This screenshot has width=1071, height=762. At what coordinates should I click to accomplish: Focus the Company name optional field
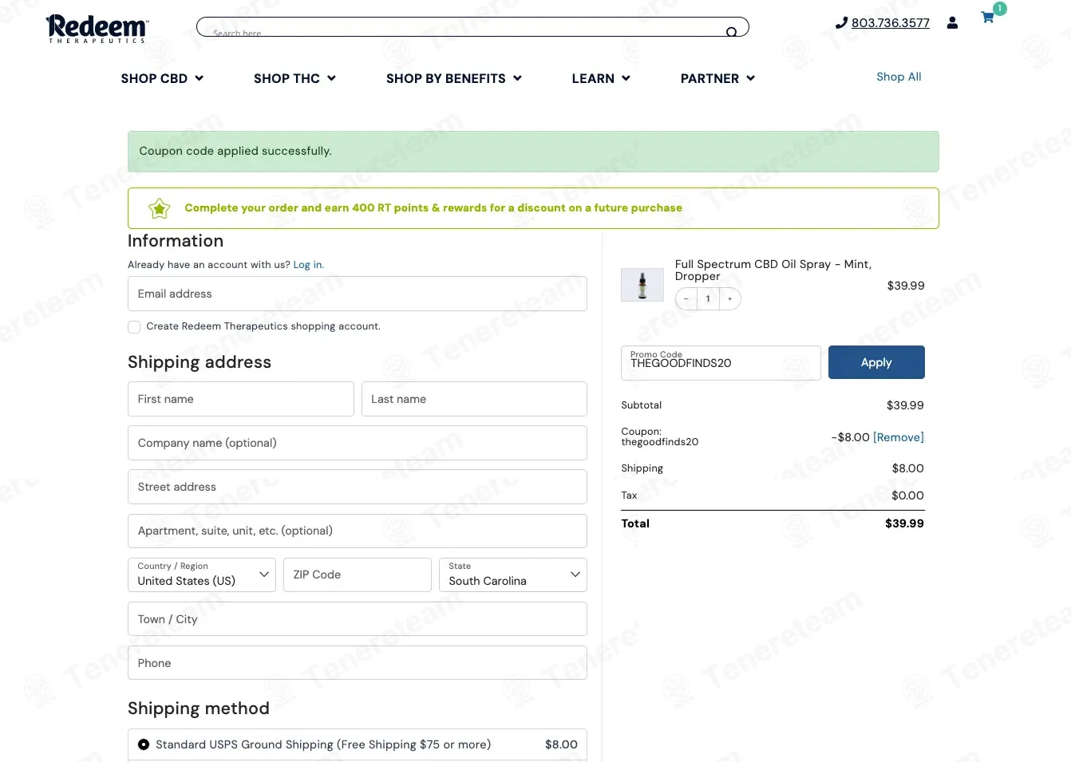[358, 443]
